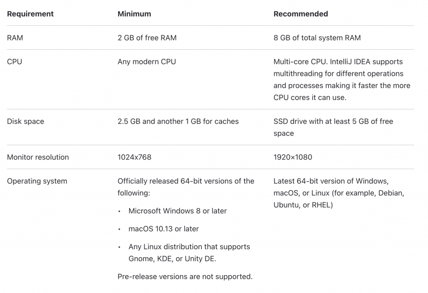This screenshot has height=293, width=428.
Task: Click the Linux distribution bullet item
Action: (189, 253)
